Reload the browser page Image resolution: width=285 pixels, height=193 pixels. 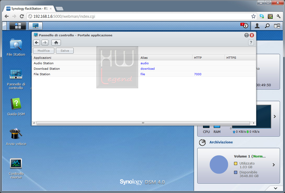click(x=22, y=16)
